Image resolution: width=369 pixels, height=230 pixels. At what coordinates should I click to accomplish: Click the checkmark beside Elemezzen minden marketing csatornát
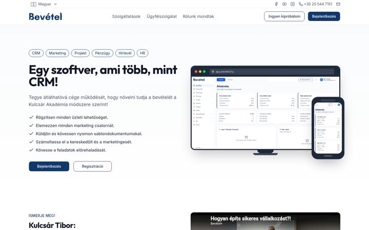tap(31, 125)
